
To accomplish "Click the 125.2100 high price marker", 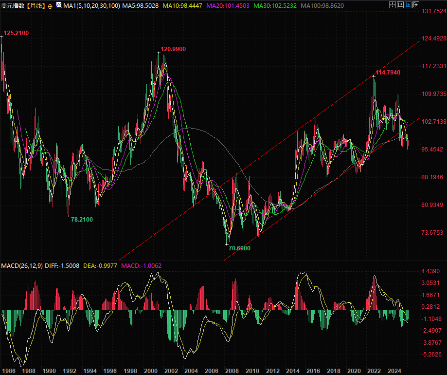I will (x=16, y=33).
